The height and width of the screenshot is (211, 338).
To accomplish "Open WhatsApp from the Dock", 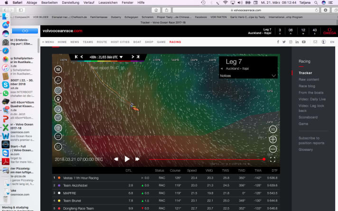I will click(x=6, y=93).
